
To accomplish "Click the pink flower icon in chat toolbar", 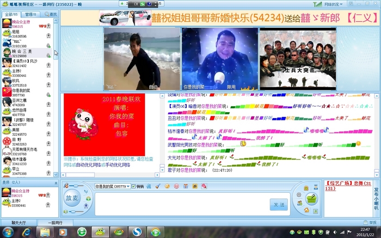I will pyautogui.click(x=204, y=186).
